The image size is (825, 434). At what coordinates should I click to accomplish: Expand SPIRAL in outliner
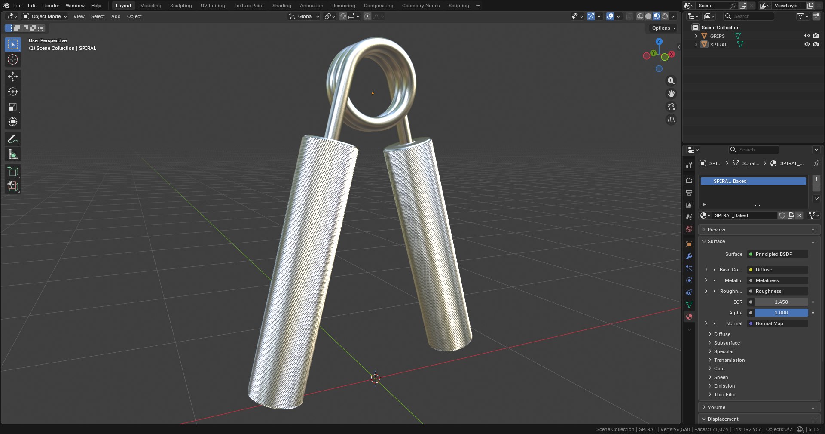(x=696, y=44)
